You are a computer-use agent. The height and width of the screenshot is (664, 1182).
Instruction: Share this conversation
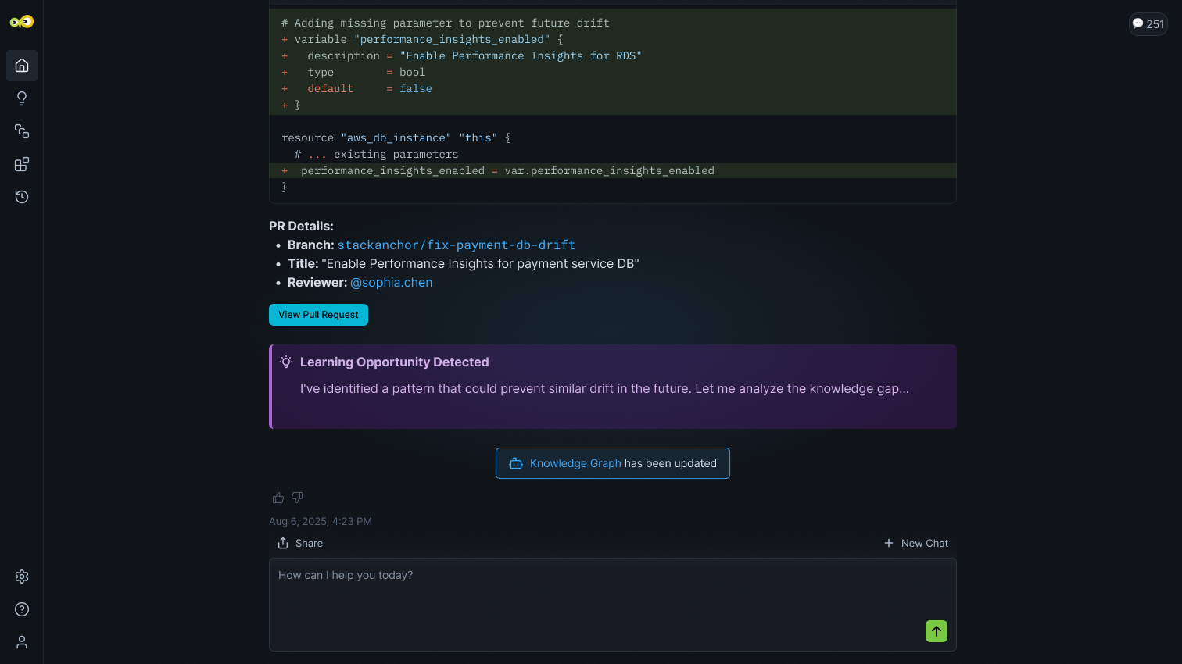coord(300,544)
